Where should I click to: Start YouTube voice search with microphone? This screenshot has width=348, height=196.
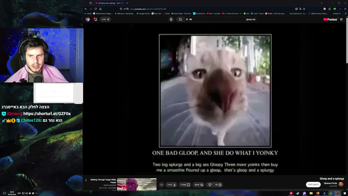171,19
